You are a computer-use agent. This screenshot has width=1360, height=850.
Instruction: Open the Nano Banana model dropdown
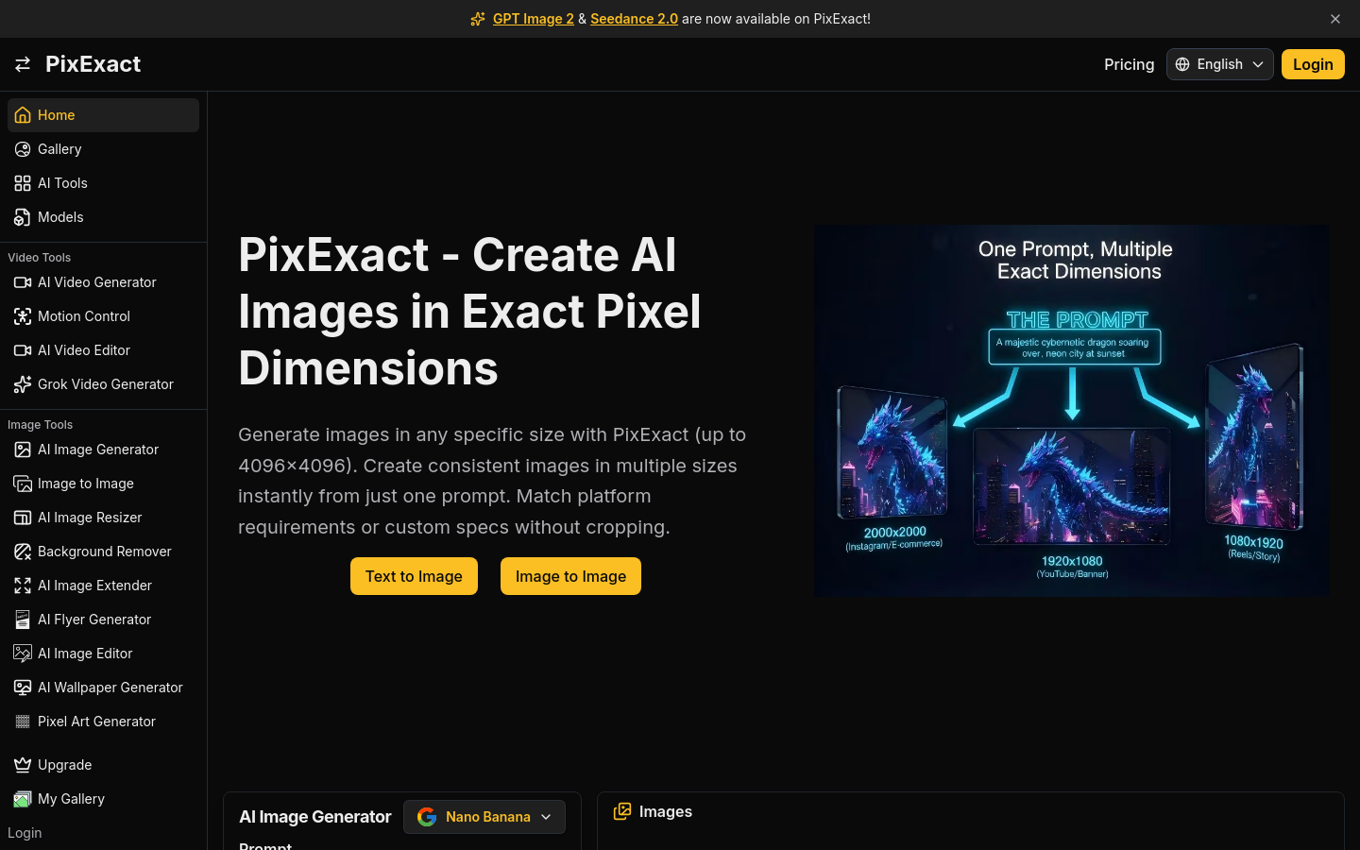(484, 817)
